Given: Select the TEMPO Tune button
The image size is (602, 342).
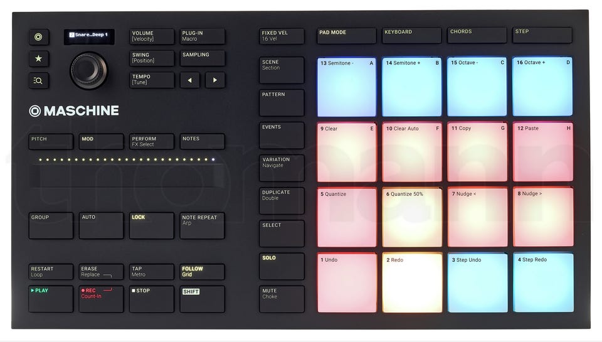Looking at the screenshot, I should coord(152,80).
